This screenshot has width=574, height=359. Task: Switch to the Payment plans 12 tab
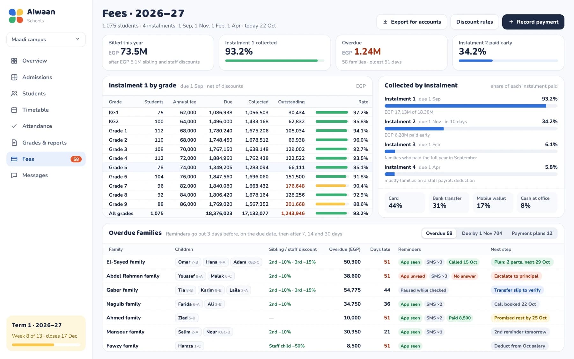(532, 233)
